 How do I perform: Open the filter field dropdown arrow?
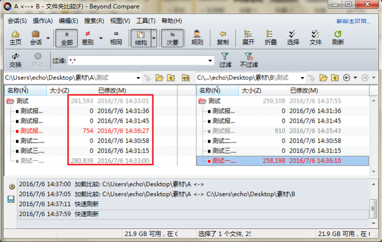click(210, 60)
